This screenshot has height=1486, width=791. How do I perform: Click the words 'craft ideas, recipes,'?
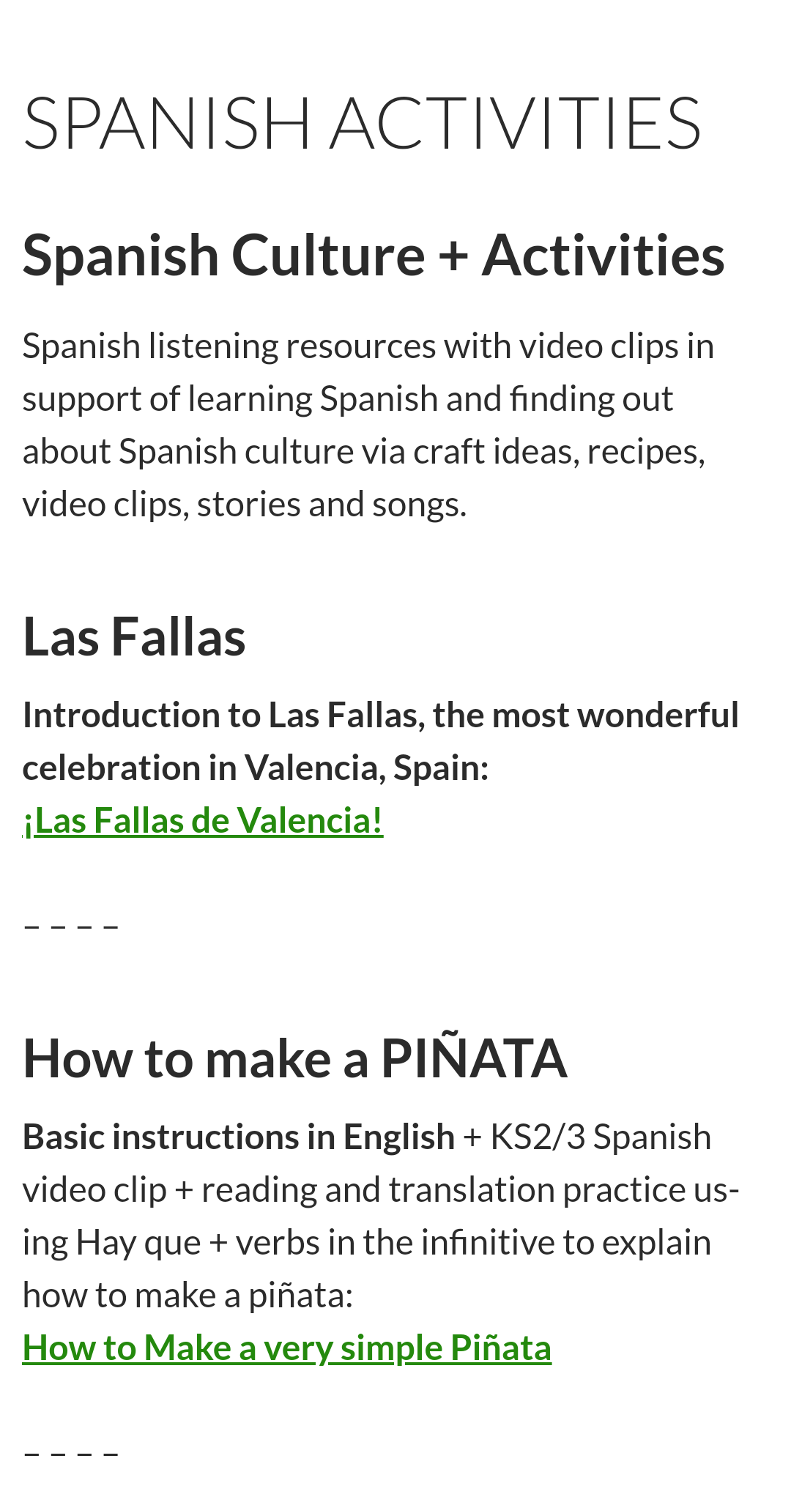560,452
